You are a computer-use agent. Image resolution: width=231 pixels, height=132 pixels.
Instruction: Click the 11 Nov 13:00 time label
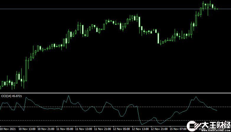click(x=84, y=129)
